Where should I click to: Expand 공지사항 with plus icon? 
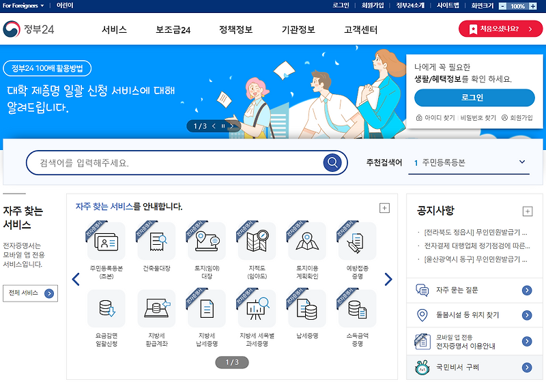click(x=528, y=211)
